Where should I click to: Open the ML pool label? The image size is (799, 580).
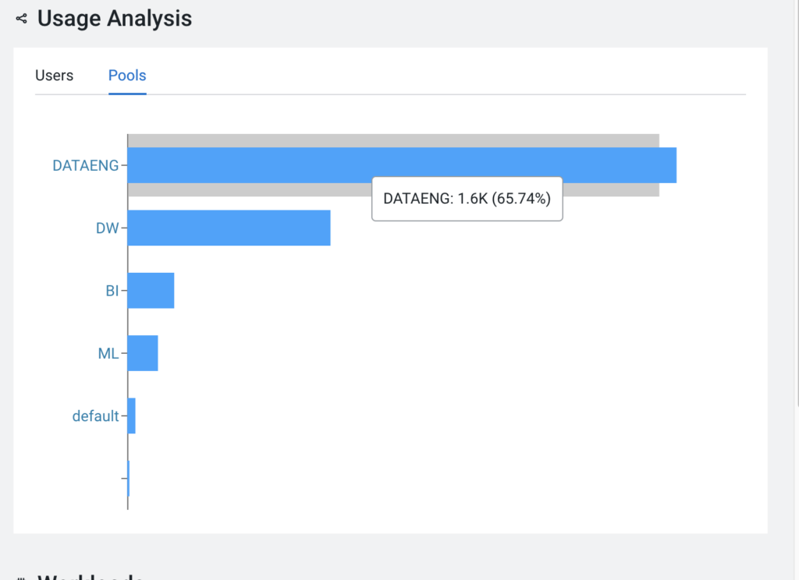tap(108, 353)
